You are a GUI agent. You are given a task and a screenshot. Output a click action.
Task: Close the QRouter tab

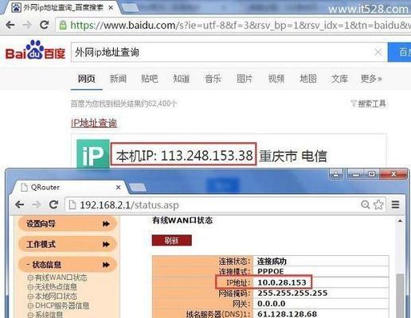tap(119, 188)
